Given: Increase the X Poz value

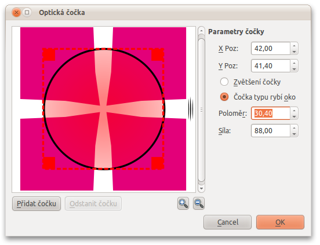Looking at the screenshot, I should click(x=294, y=46).
